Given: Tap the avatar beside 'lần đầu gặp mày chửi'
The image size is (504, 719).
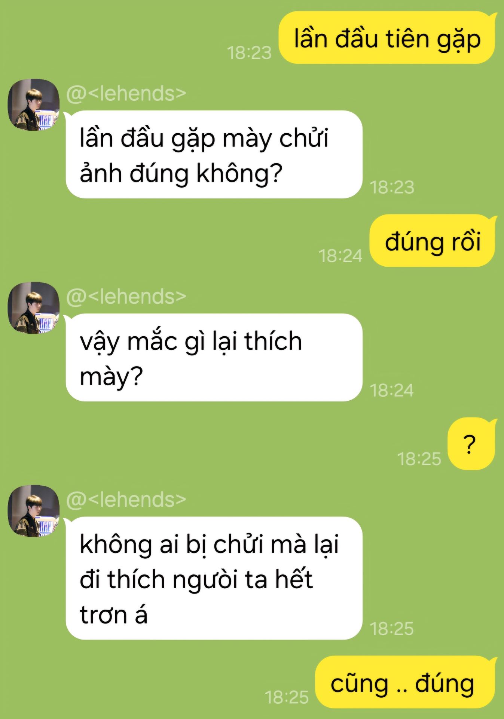Looking at the screenshot, I should pyautogui.click(x=34, y=104).
